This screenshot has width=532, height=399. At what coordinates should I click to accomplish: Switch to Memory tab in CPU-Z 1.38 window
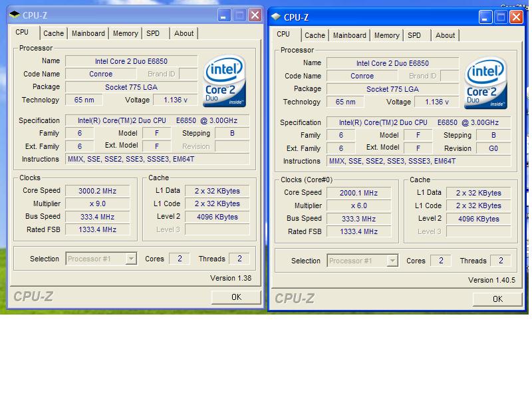coord(125,33)
